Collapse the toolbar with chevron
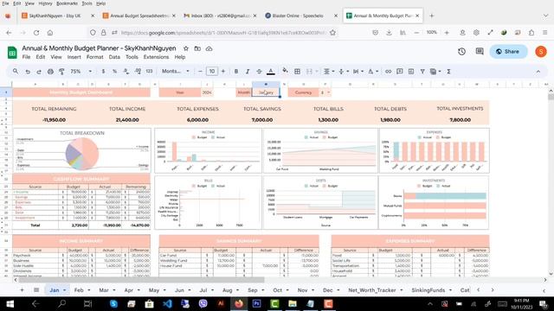The image size is (554, 311). click(x=538, y=71)
